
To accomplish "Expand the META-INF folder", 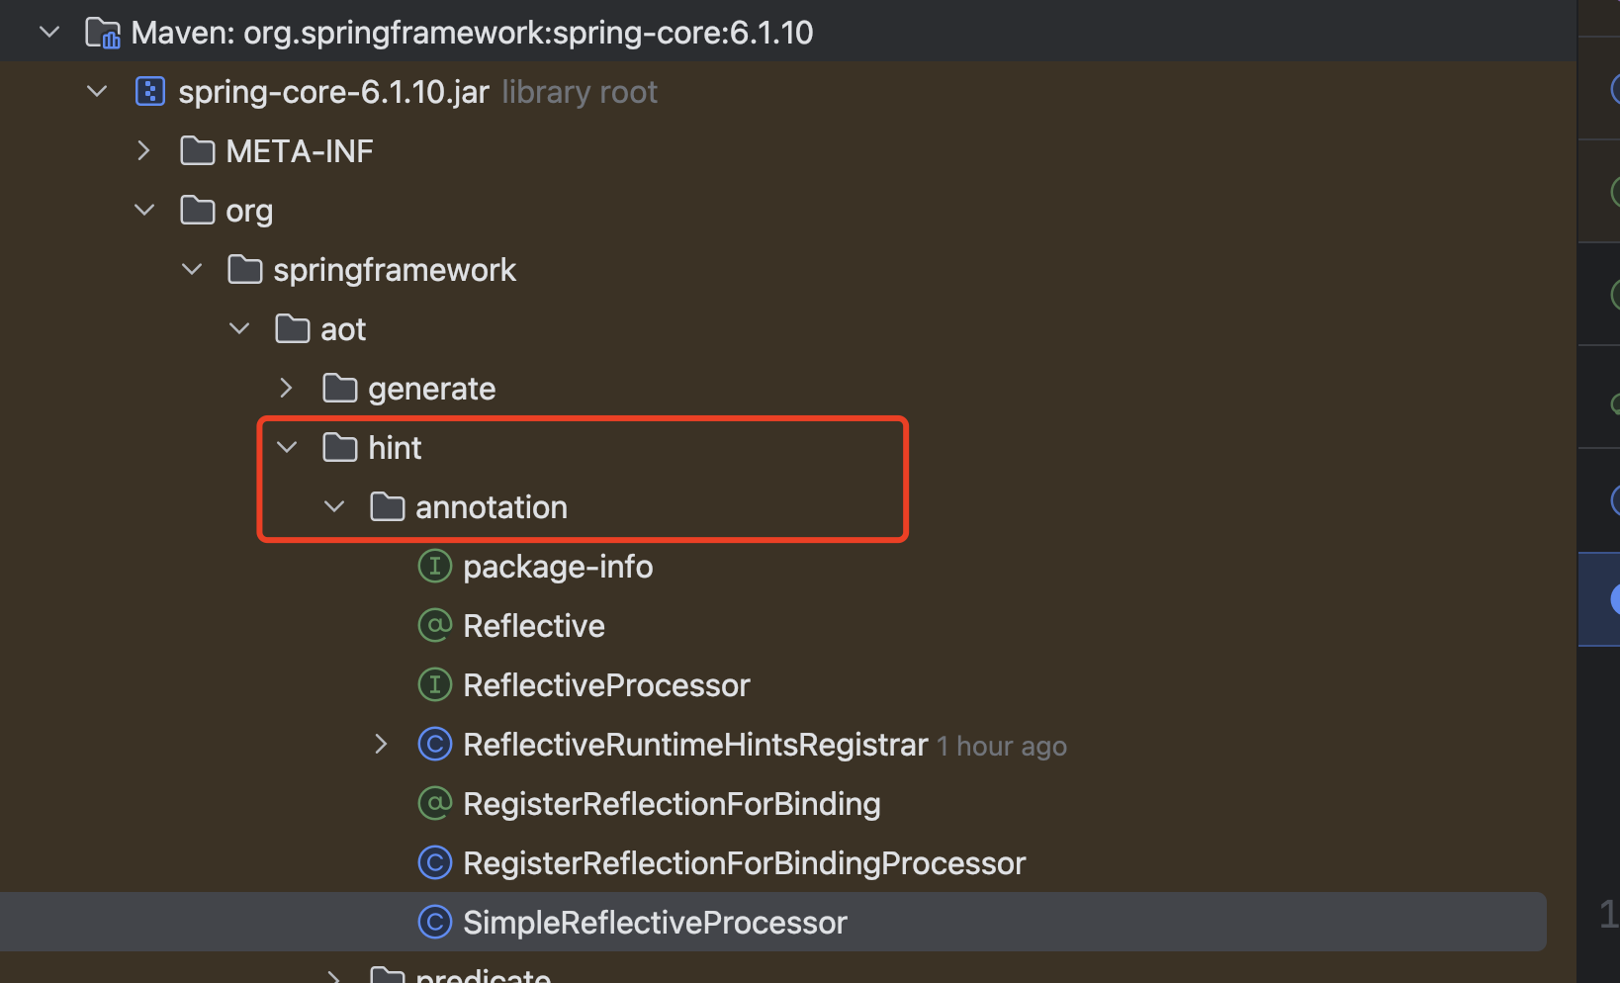I will point(144,151).
